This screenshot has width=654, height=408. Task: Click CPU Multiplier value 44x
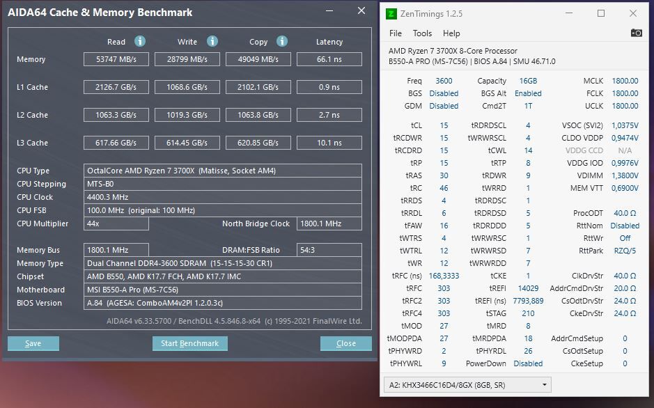coord(116,223)
